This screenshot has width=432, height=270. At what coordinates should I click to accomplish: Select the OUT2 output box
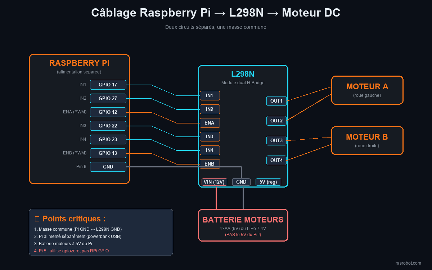[x=276, y=121]
